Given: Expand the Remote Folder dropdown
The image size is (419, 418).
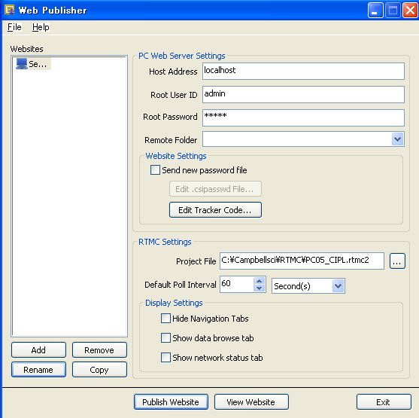Looking at the screenshot, I should [x=397, y=139].
